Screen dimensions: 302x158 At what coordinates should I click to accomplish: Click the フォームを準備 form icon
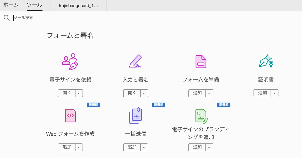201,61
